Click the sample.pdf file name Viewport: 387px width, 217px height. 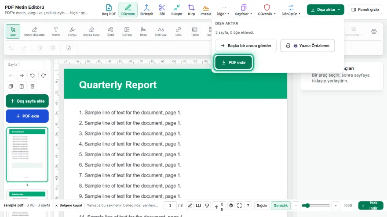[13, 205]
